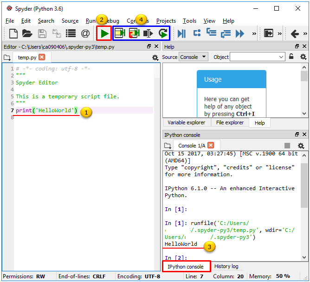310x282 pixels.
Task: Continue execution with double arrow icon
Action: (x=240, y=33)
